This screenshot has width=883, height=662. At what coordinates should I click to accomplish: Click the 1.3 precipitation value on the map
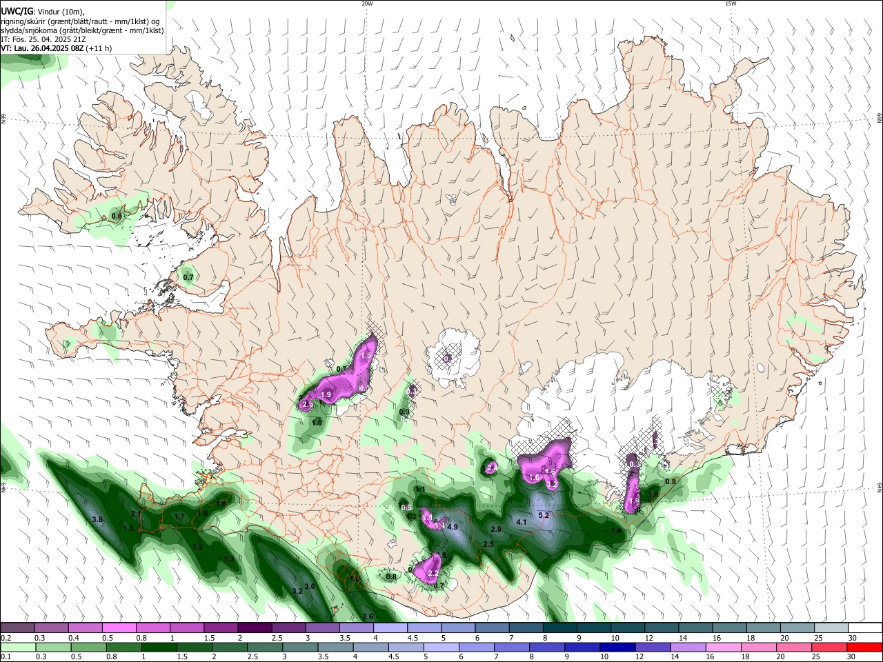coord(229,559)
